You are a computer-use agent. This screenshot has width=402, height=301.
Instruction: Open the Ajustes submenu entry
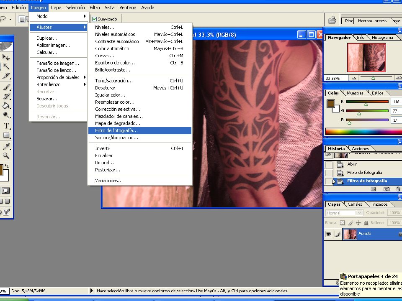pyautogui.click(x=59, y=27)
